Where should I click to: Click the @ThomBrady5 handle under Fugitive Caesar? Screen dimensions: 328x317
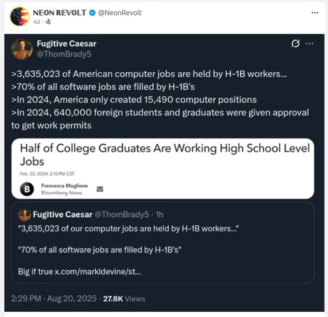pyautogui.click(x=64, y=54)
